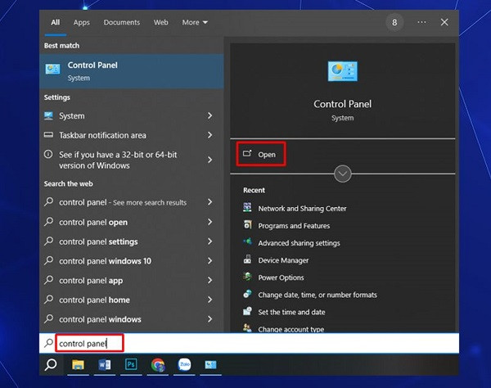Click the search text input field
Viewport: 491px width, 388px height.
[249, 344]
